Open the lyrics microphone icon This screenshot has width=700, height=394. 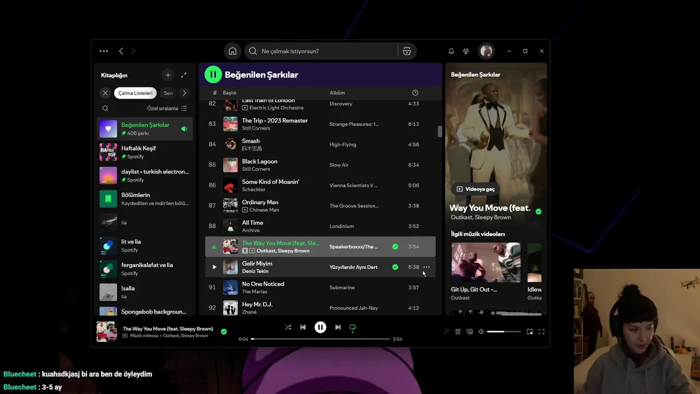click(x=446, y=332)
